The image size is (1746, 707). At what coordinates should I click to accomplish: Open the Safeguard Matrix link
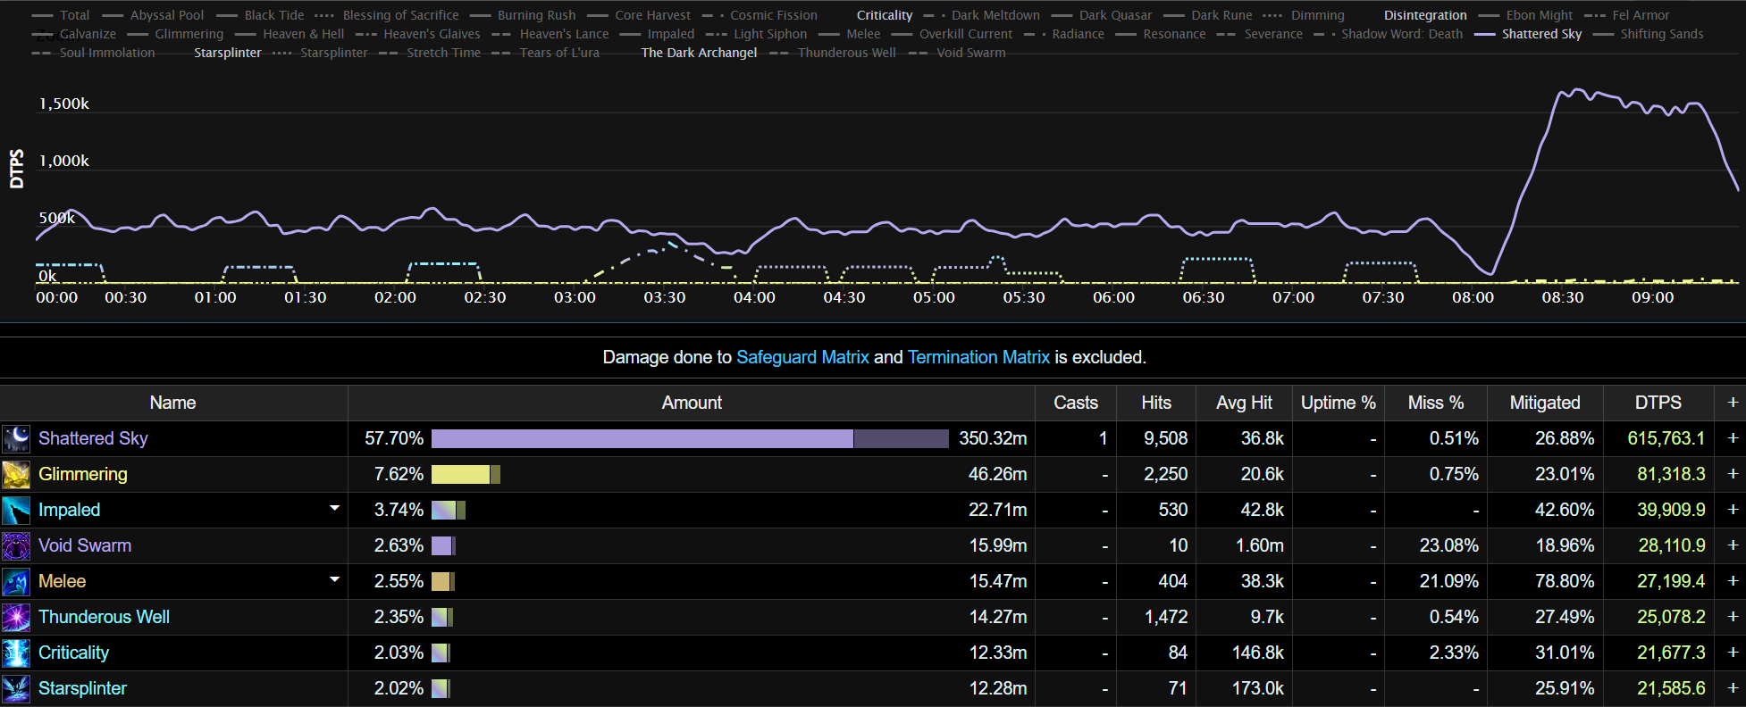802,357
